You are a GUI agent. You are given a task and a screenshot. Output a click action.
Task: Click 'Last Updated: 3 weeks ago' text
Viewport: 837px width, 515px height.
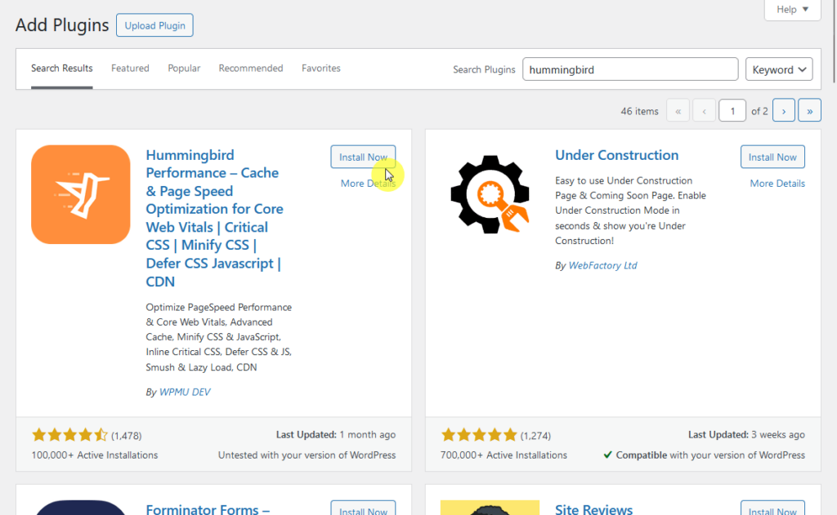pyautogui.click(x=746, y=435)
